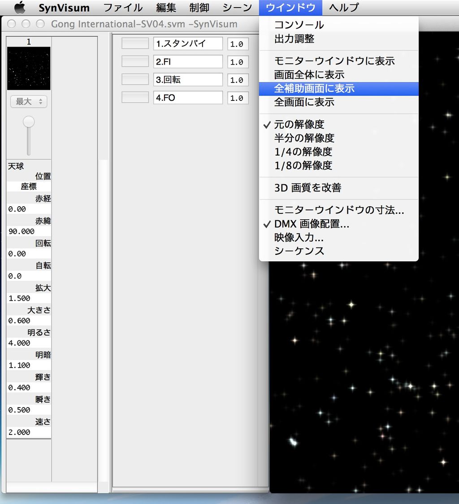Viewport: 459px width, 504px height.
Task: Open モニターウインドウの寸法... dialog
Action: [339, 210]
